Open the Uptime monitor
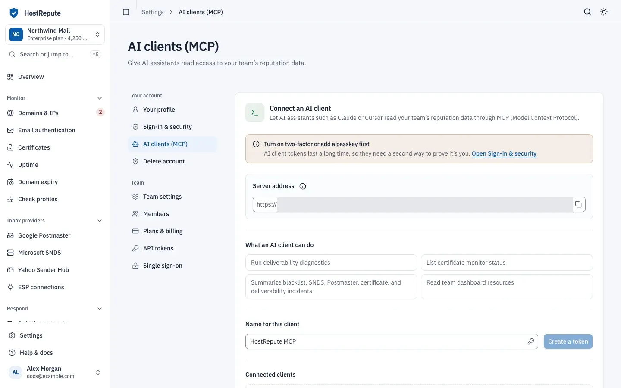This screenshot has width=621, height=388. 55,165
